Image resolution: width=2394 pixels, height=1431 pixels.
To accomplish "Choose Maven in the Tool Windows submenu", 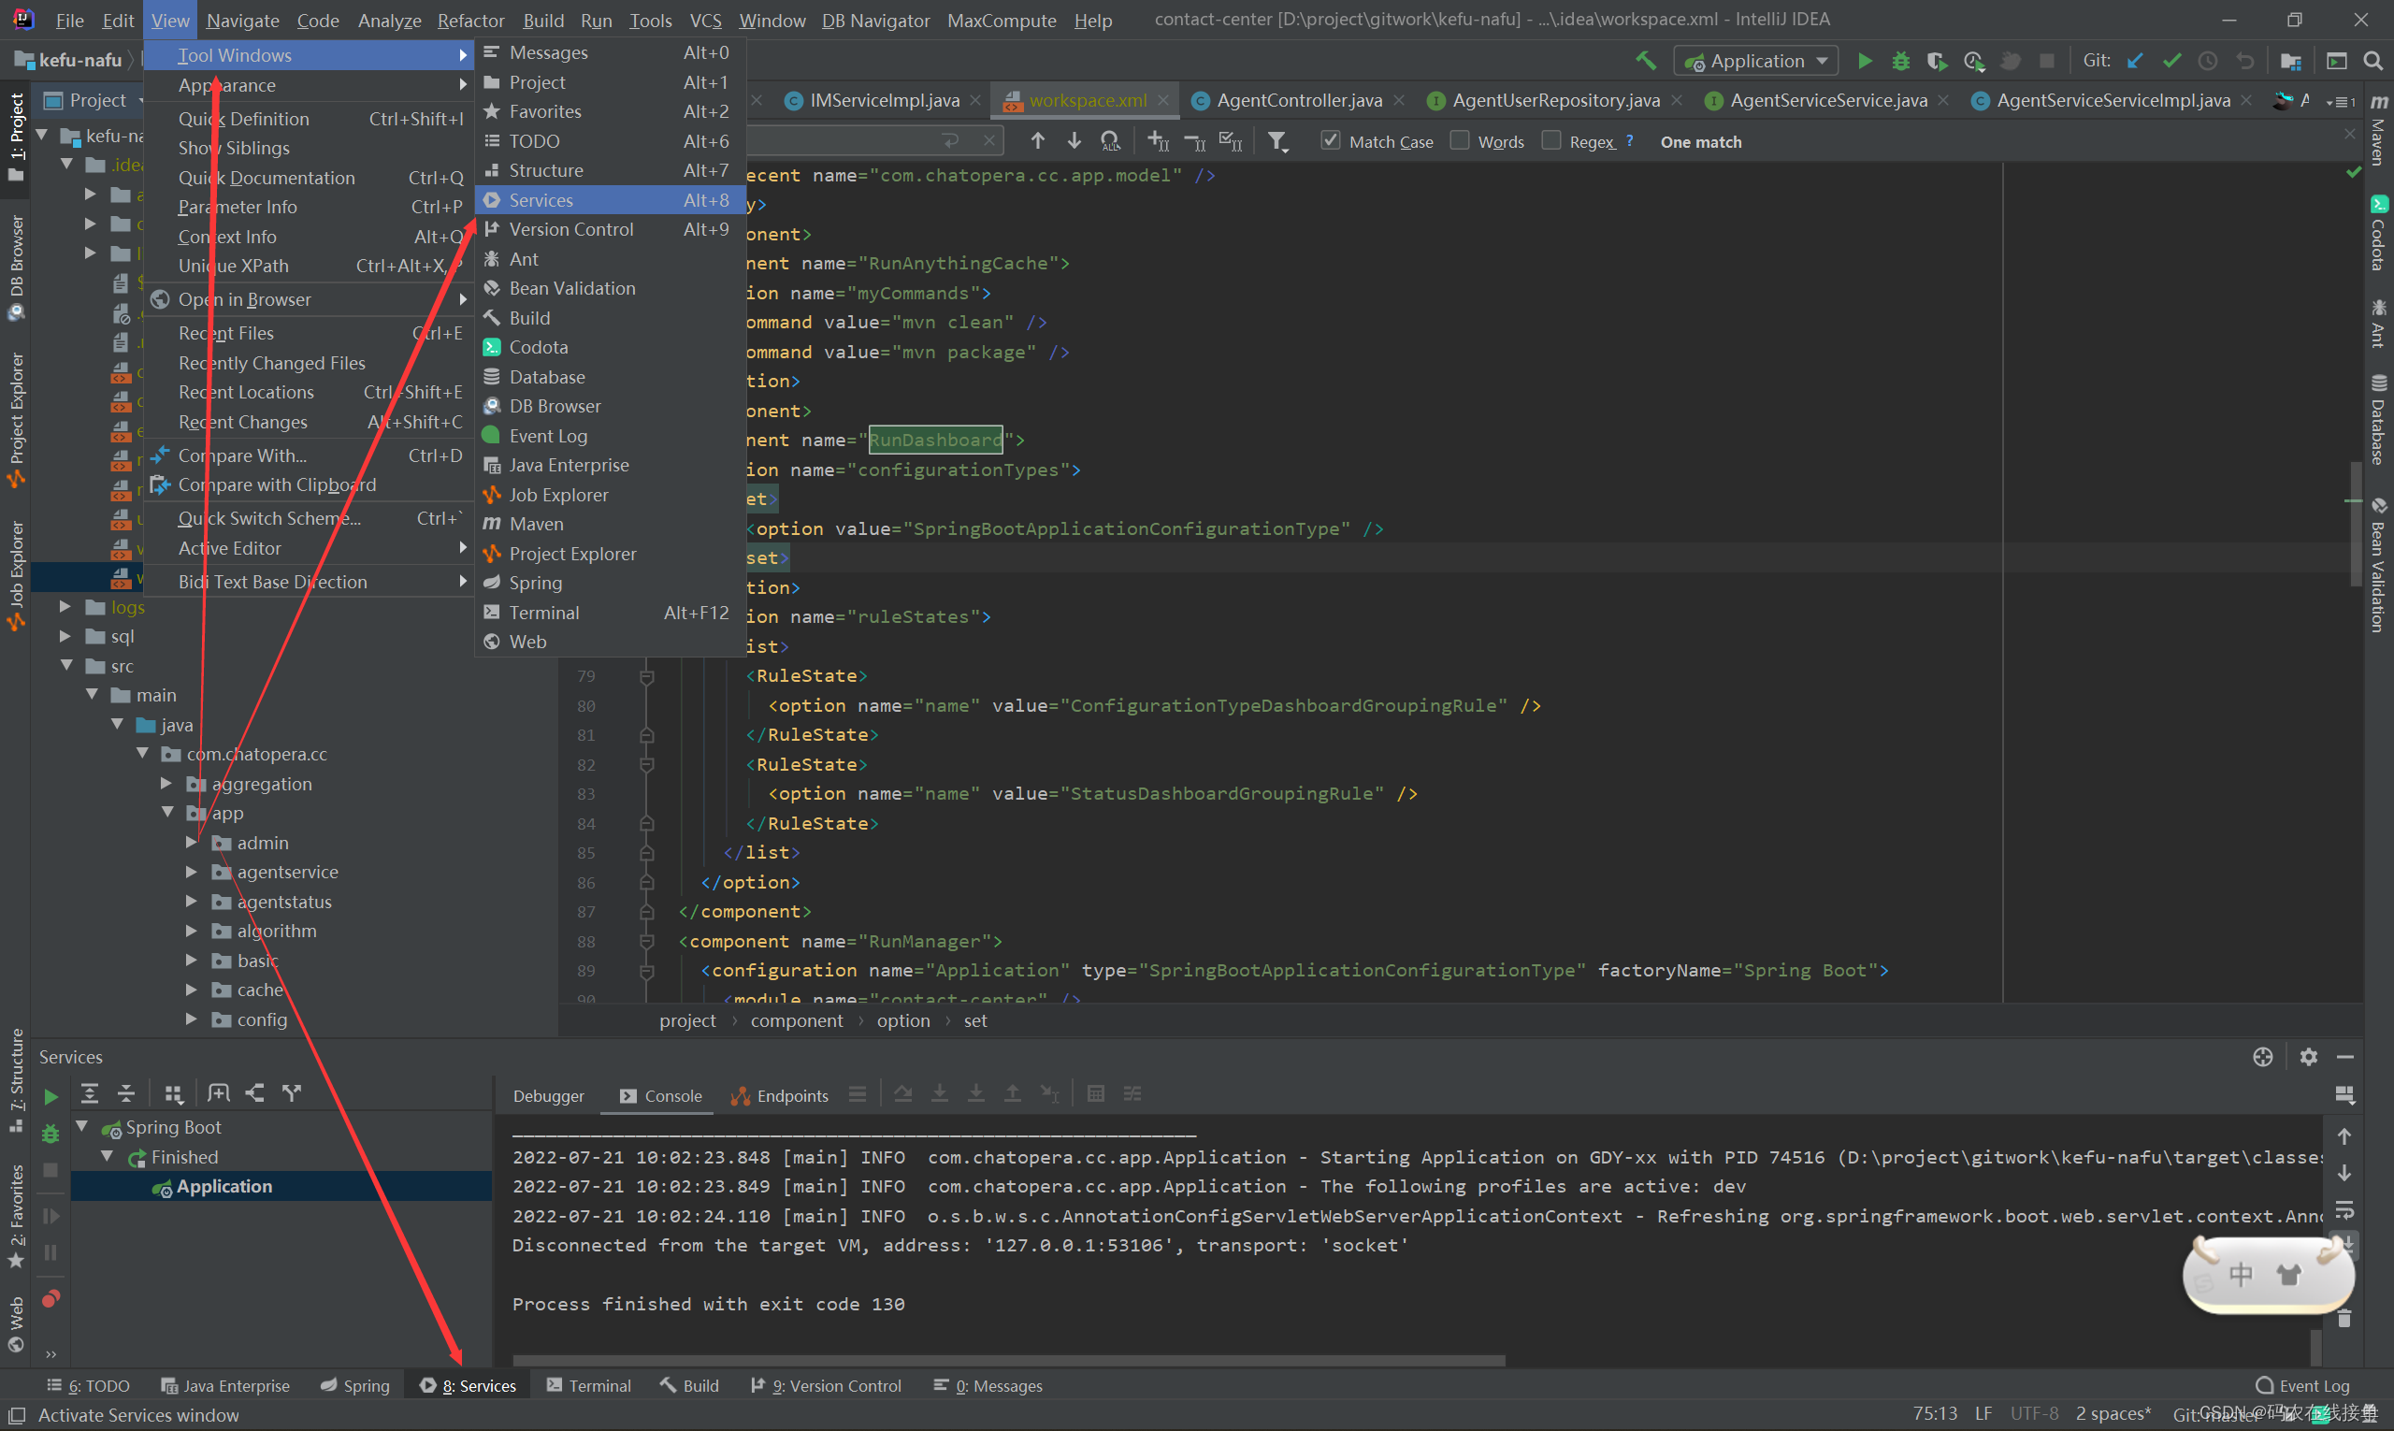I will [611, 524].
